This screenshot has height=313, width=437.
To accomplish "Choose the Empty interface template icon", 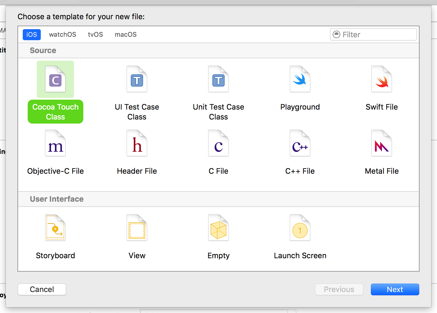I will coord(218,228).
